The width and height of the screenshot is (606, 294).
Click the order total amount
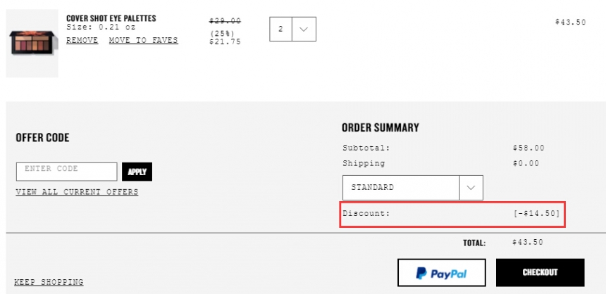pos(528,242)
